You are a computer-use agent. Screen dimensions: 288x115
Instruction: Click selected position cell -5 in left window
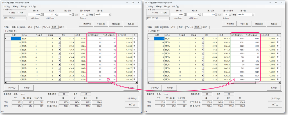pos(16,39)
